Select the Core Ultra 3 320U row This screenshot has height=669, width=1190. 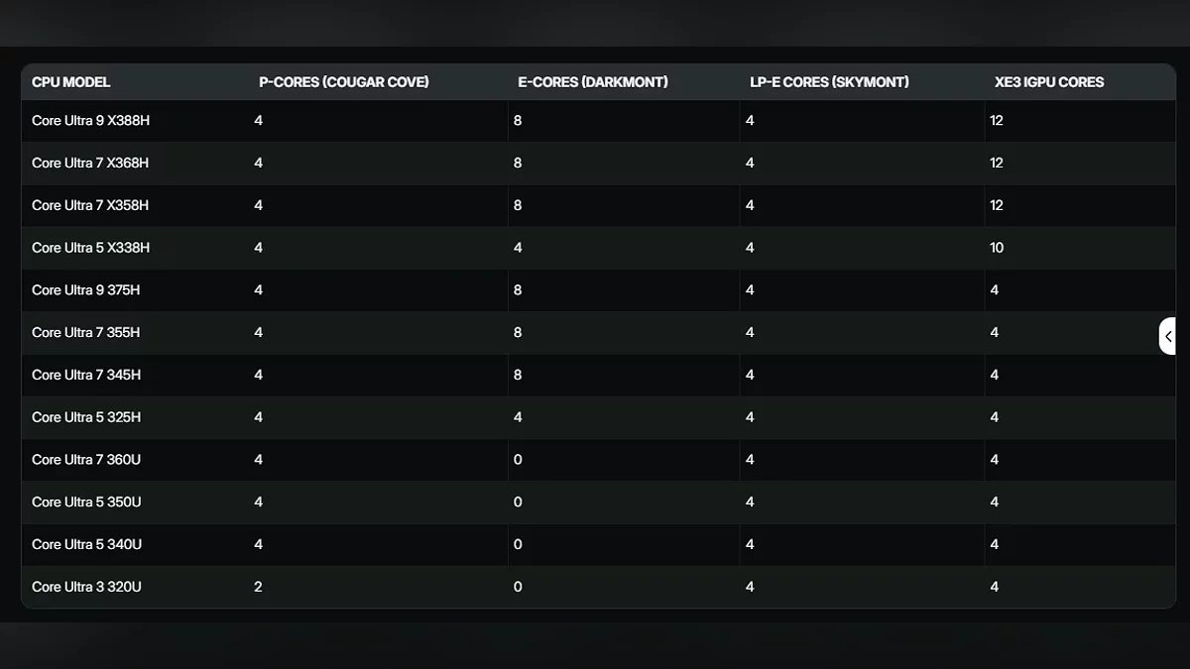[x=86, y=588]
